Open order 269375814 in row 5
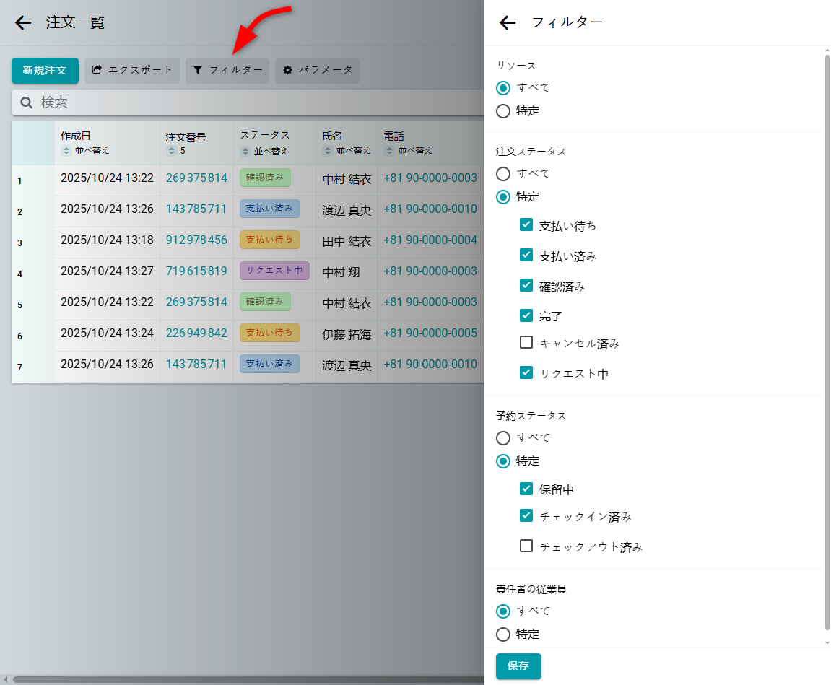 (196, 302)
